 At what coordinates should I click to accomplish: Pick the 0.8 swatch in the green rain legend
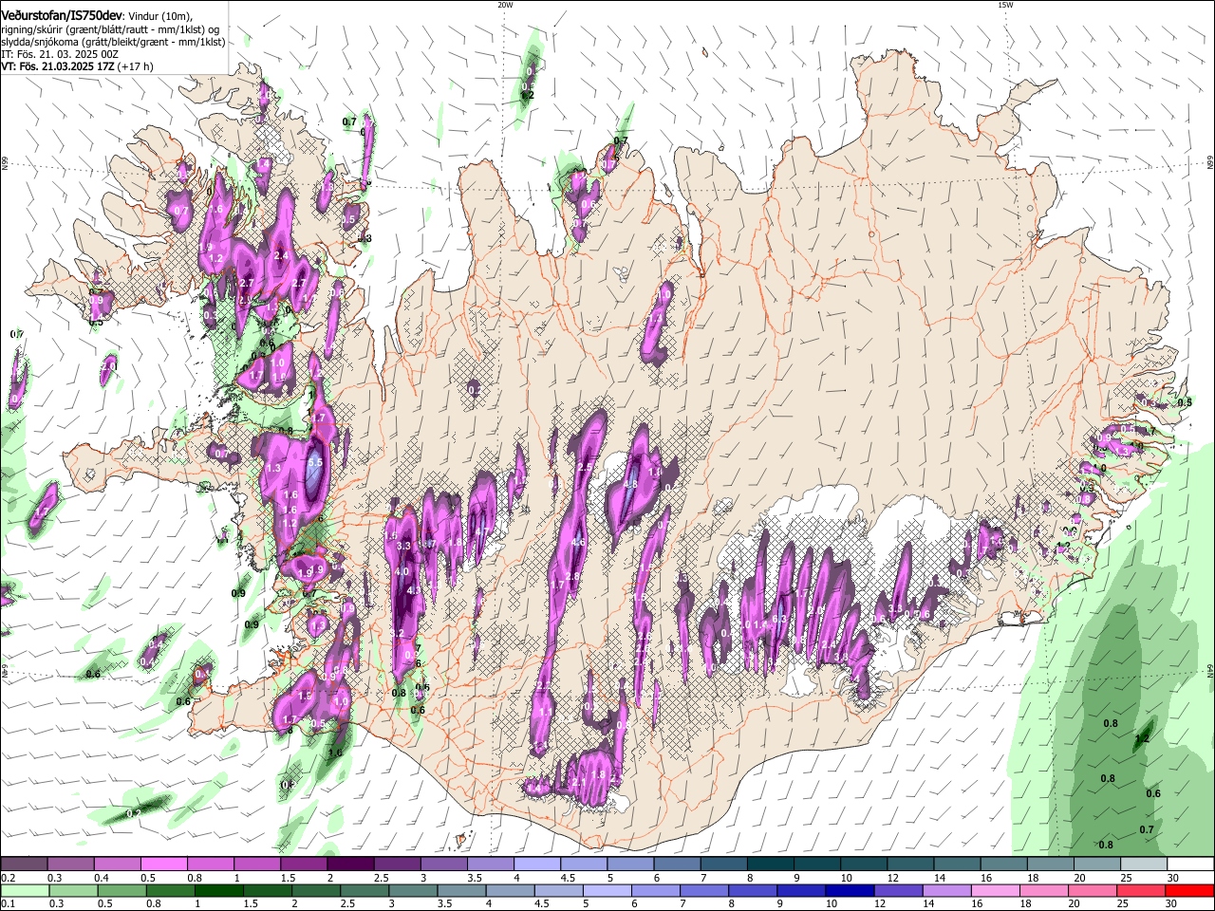pos(170,890)
